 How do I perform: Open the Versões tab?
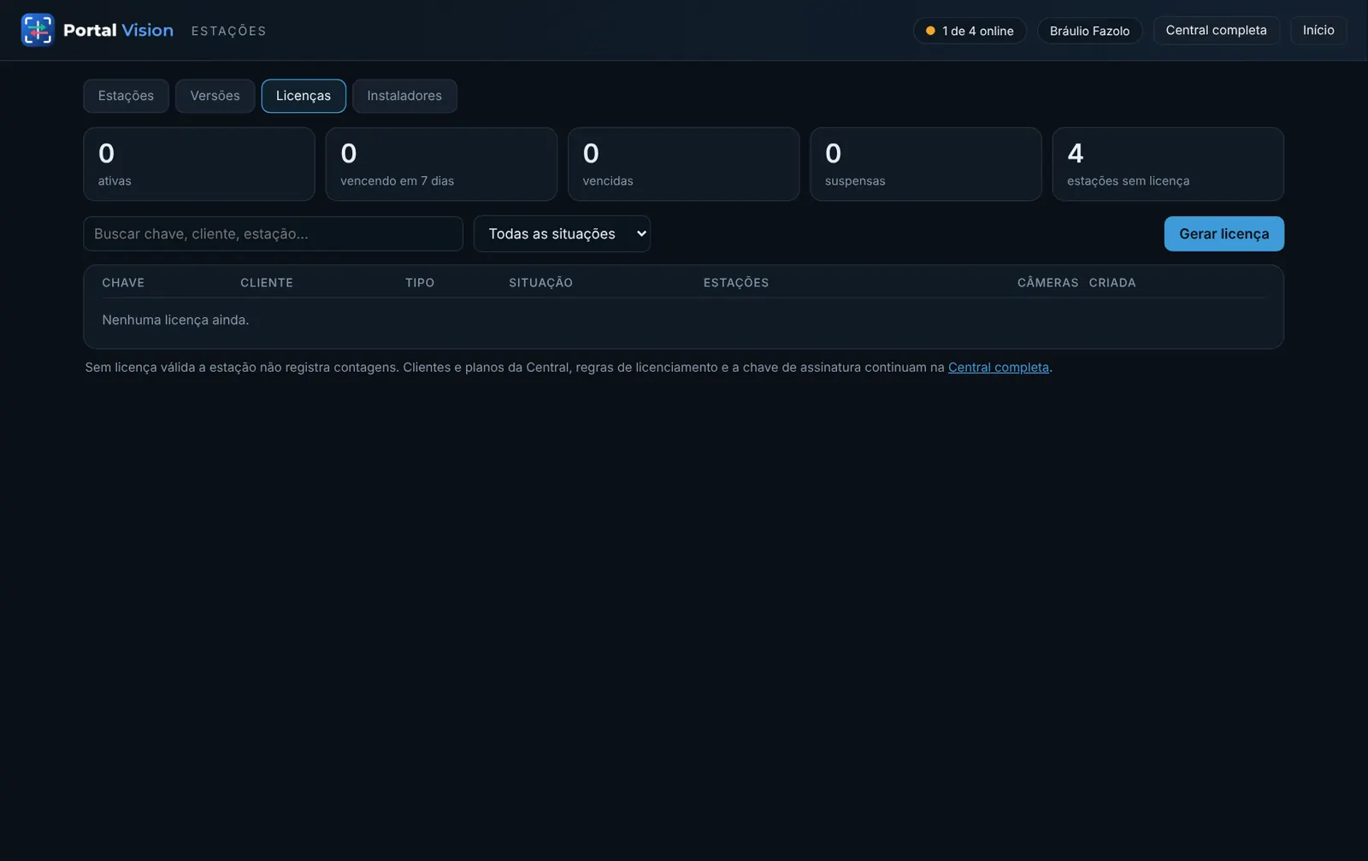215,96
